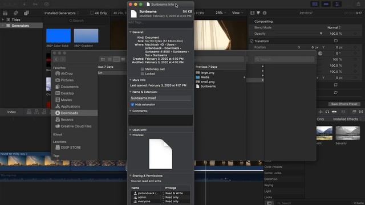Open the Blend Mode Normal dropdown

coord(334,27)
